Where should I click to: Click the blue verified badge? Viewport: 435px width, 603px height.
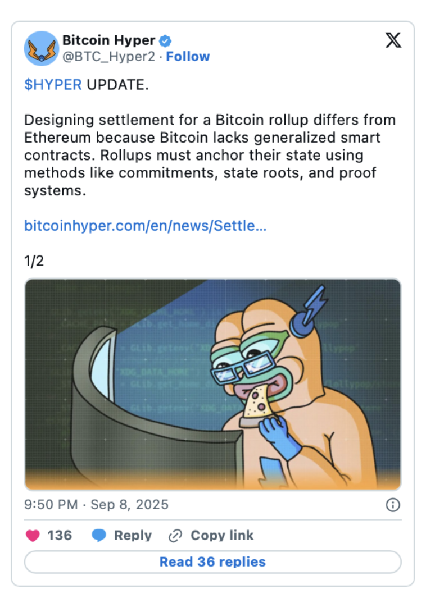click(x=166, y=41)
